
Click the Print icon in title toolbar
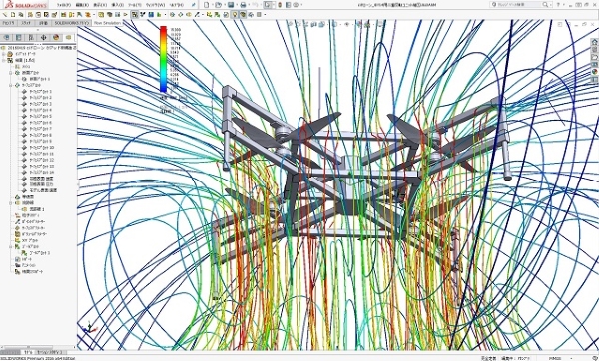tap(243, 5)
